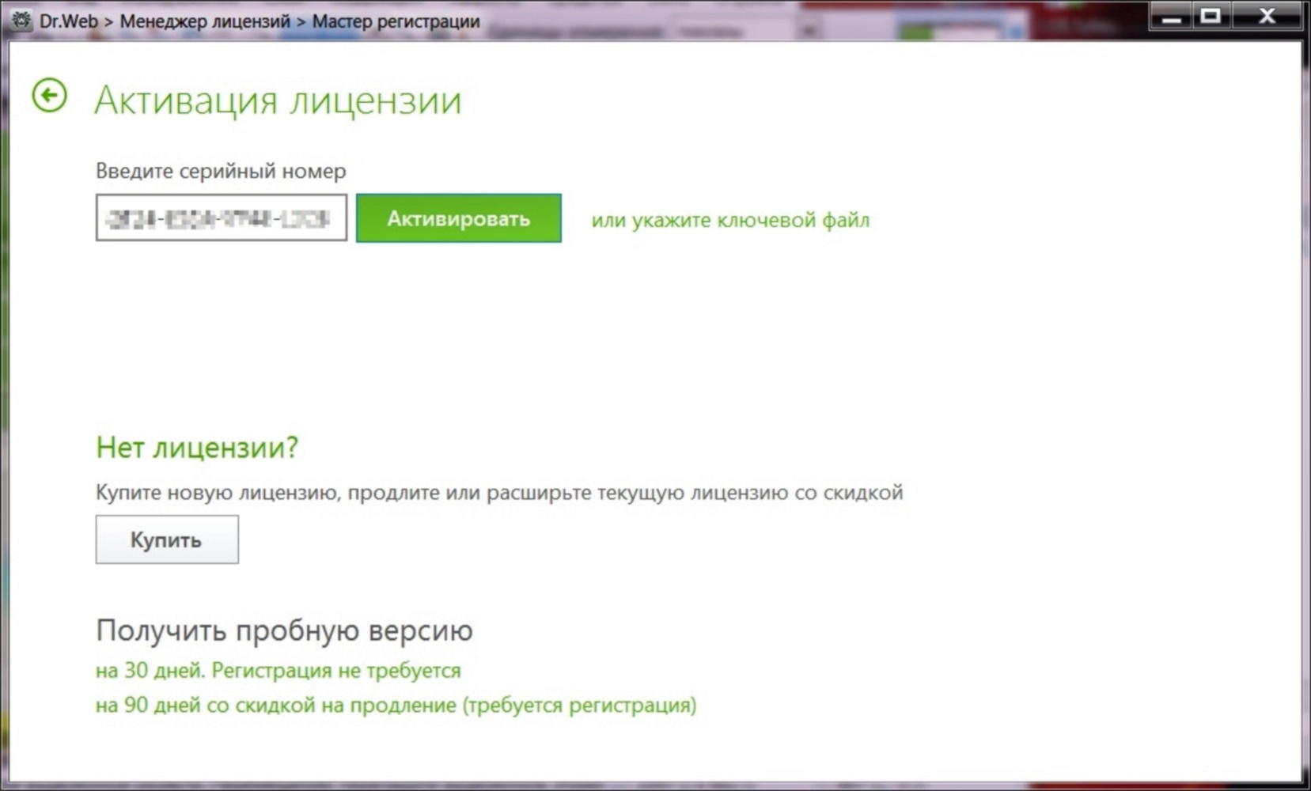Viewport: 1311px width, 791px height.
Task: Open 'или укажите ключевой файл' link
Action: [x=730, y=220]
